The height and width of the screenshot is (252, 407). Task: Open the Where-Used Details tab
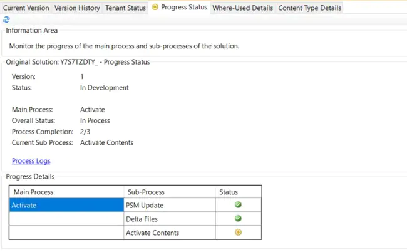242,8
